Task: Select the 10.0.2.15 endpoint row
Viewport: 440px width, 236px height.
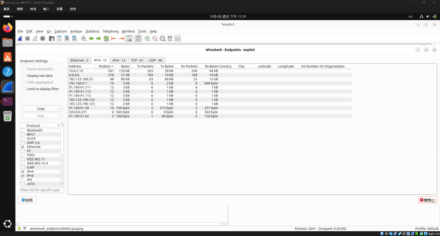Action: tap(210, 71)
